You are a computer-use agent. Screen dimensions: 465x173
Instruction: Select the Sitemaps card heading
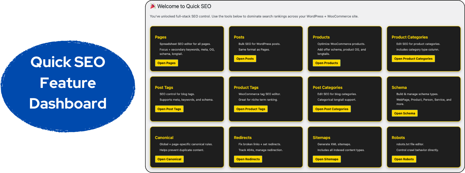pos(321,138)
